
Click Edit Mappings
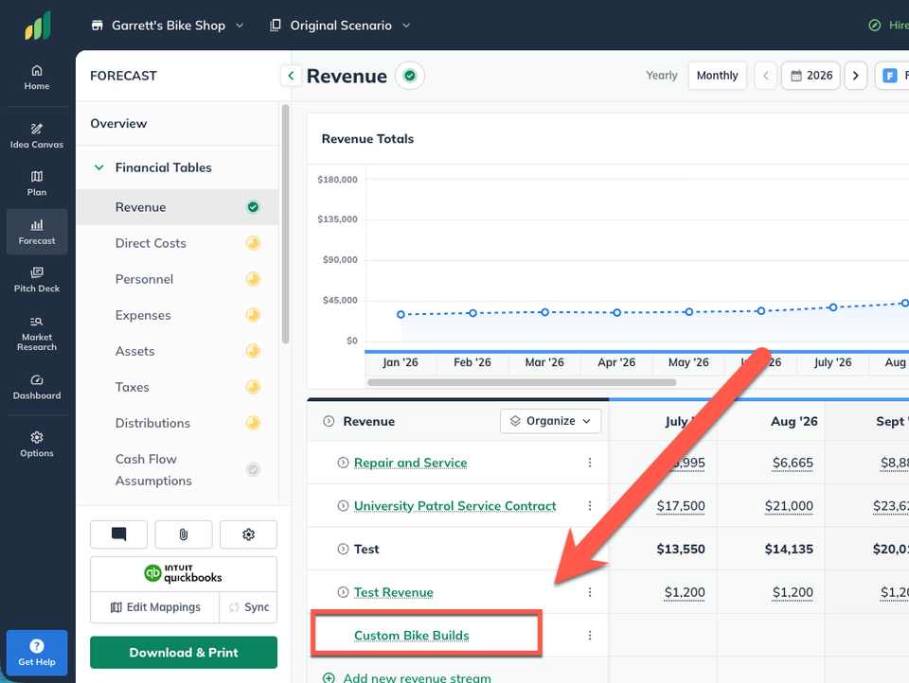point(154,607)
